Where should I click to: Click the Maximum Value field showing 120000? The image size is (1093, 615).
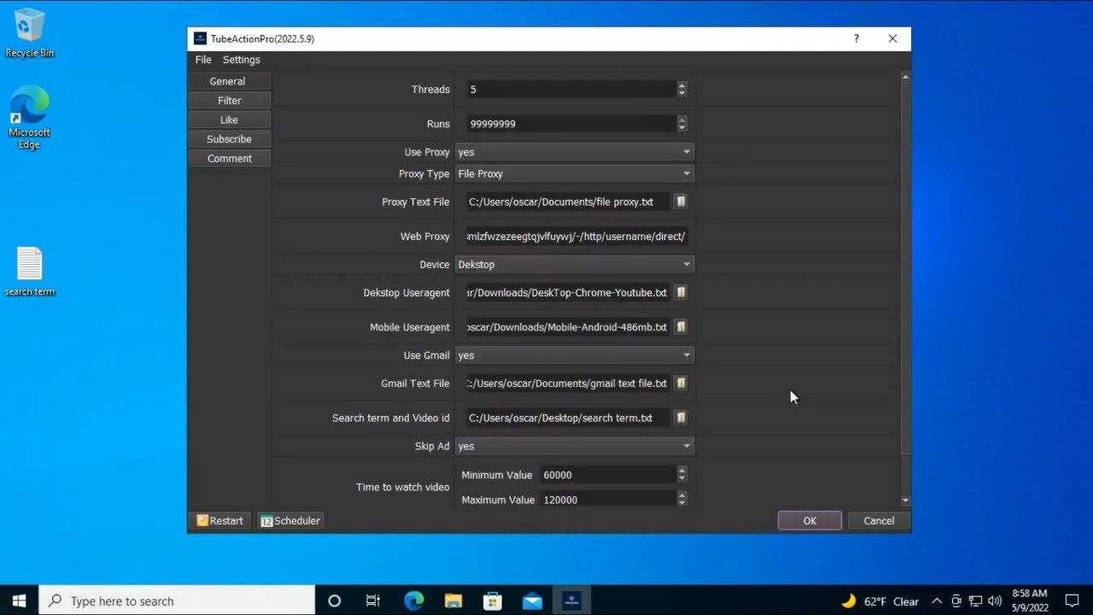click(607, 500)
